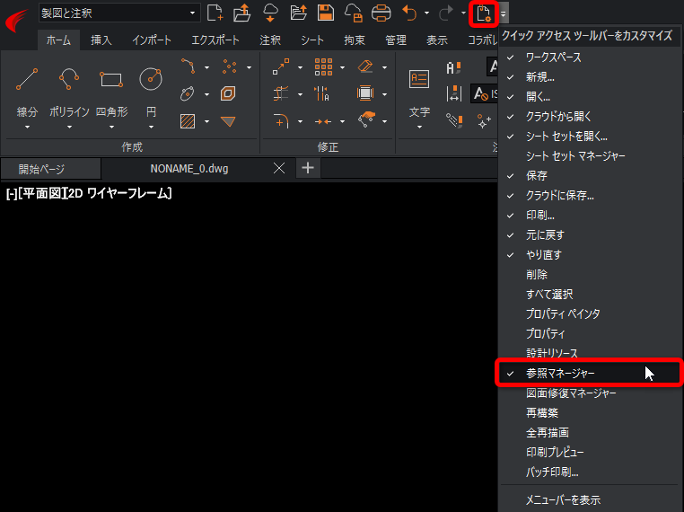Select メニューバーを表示 menu entry

click(563, 499)
